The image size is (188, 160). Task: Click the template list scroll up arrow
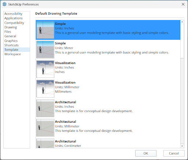(x=182, y=22)
